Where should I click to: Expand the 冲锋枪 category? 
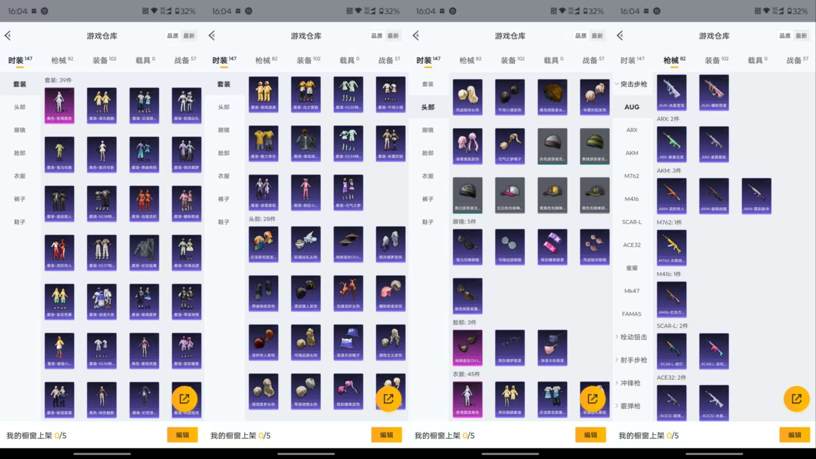coord(628,383)
